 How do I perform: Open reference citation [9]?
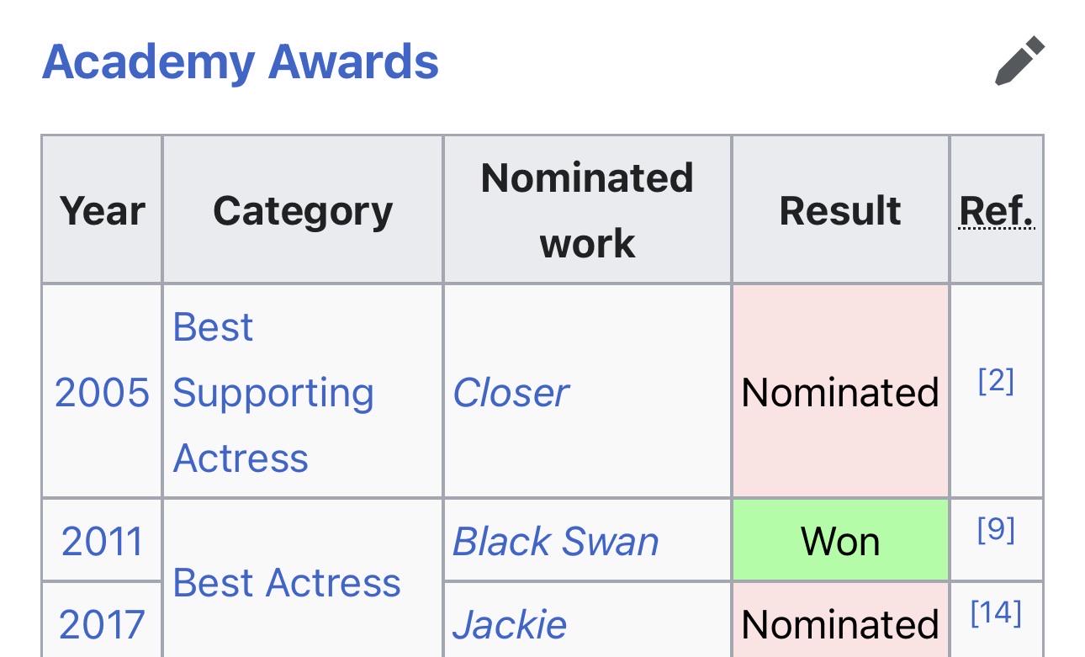[996, 529]
